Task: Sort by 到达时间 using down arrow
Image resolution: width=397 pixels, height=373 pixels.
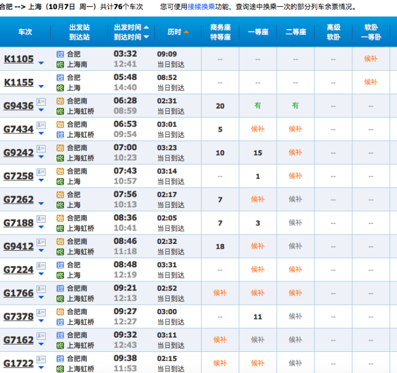Action: click(x=146, y=37)
